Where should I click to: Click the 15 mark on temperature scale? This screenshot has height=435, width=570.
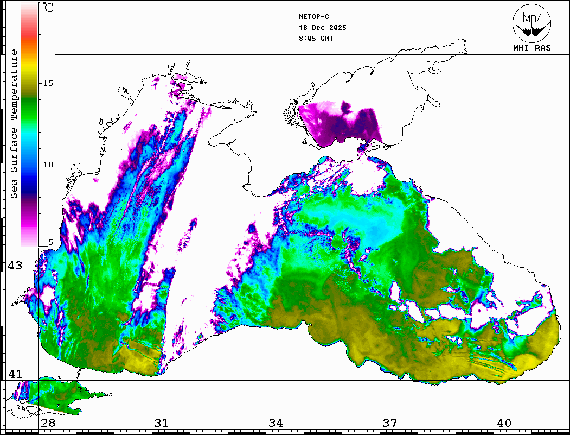[49, 83]
